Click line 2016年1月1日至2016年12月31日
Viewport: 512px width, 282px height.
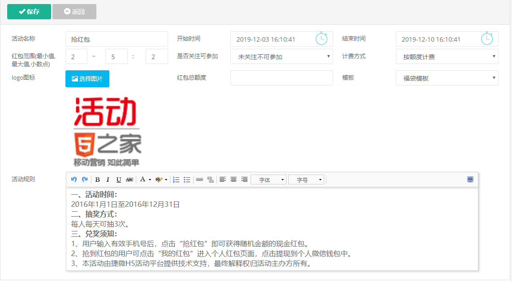tap(126, 205)
